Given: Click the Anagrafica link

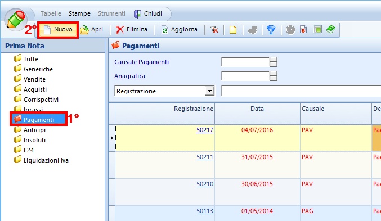Looking at the screenshot, I should tap(129, 76).
